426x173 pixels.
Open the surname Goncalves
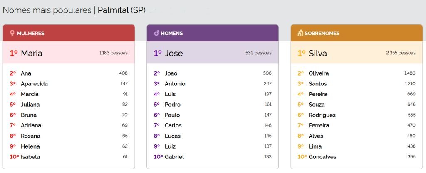tap(322, 157)
